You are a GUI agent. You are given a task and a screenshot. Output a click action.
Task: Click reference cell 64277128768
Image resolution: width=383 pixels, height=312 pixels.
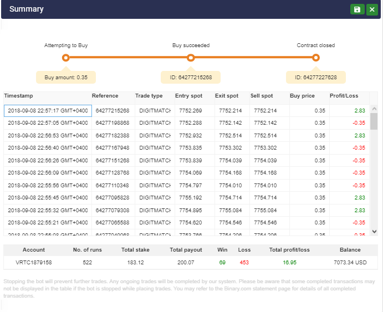(x=113, y=173)
